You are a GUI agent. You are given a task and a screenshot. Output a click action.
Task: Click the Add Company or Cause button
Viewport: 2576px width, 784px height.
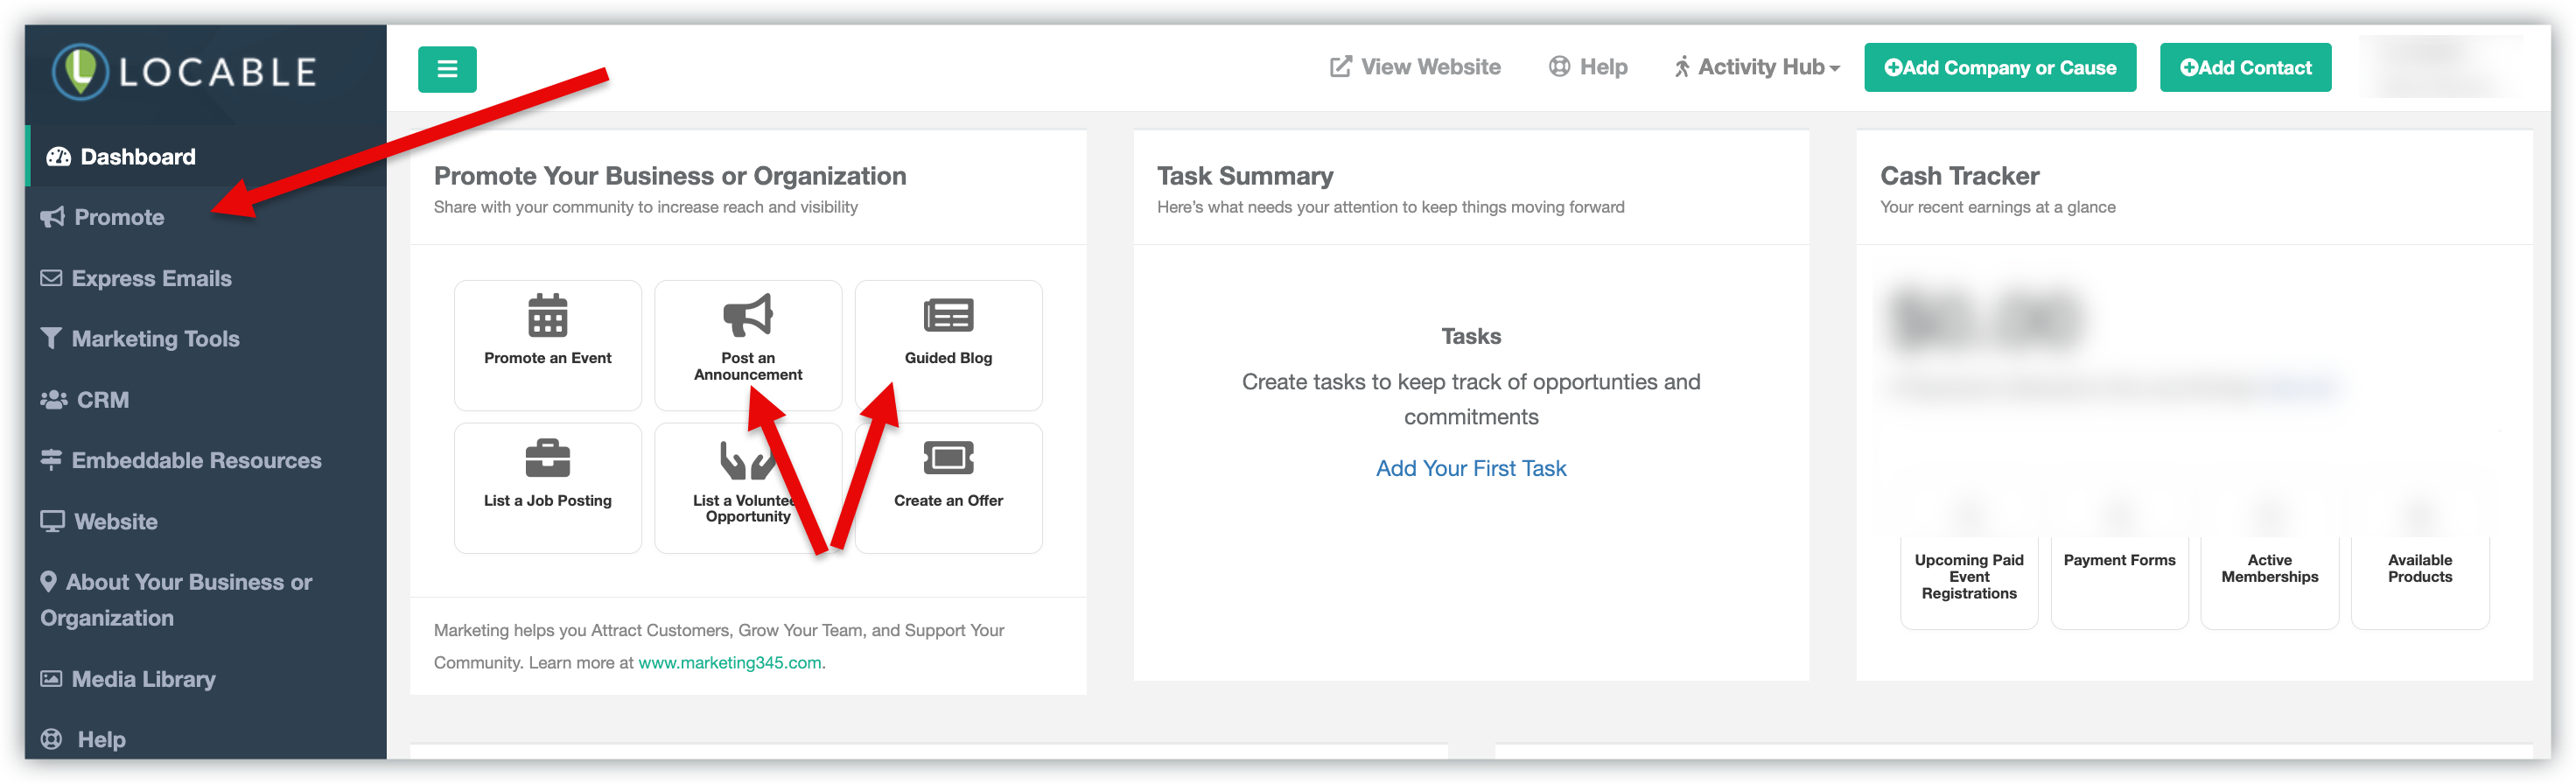1999,68
